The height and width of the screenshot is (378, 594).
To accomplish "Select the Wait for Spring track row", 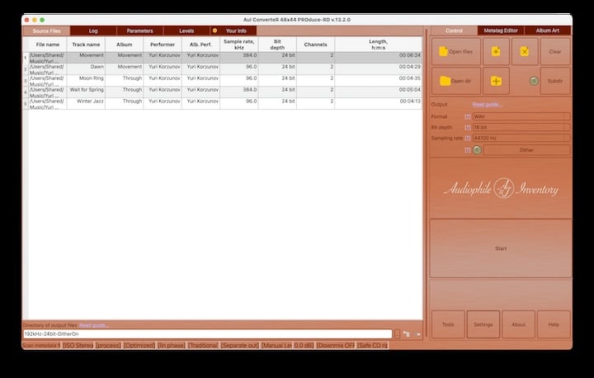I will tap(223, 92).
